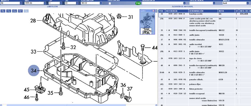Click the fourth magnifier toolbar icon
The width and height of the screenshot is (251, 106).
click(20, 11)
